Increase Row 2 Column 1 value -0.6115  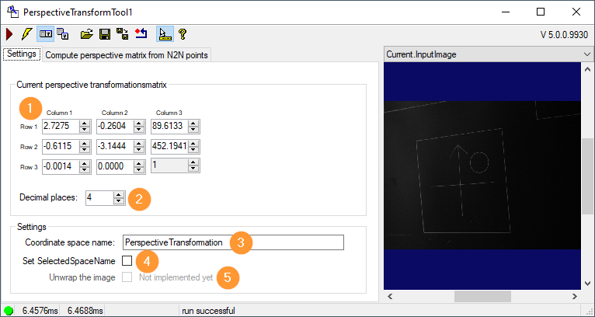[x=85, y=144]
